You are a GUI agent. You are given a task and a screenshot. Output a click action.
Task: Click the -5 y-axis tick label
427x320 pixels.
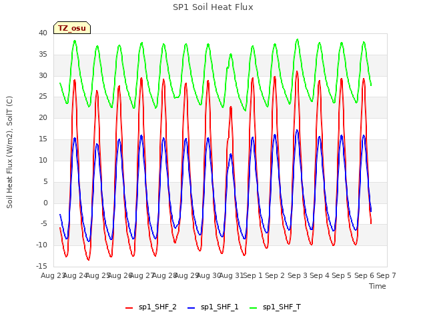pos(44,224)
